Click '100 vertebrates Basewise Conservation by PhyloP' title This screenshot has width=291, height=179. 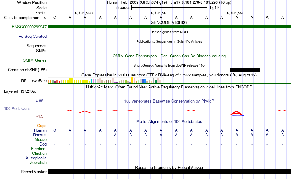[x=169, y=101]
